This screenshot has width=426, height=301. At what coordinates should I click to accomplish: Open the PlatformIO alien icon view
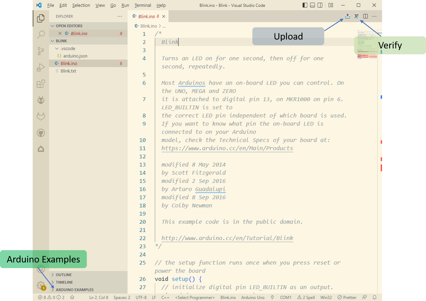[41, 100]
